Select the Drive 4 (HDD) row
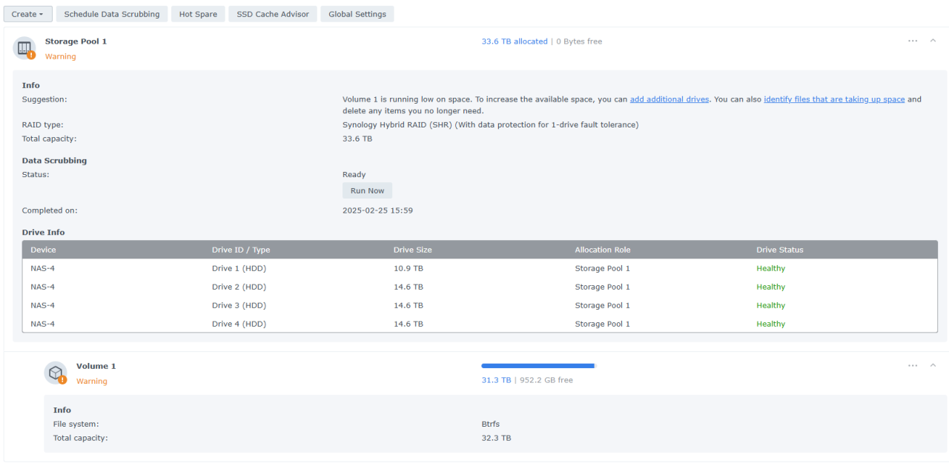Screen dimensions: 949x466 click(x=239, y=324)
